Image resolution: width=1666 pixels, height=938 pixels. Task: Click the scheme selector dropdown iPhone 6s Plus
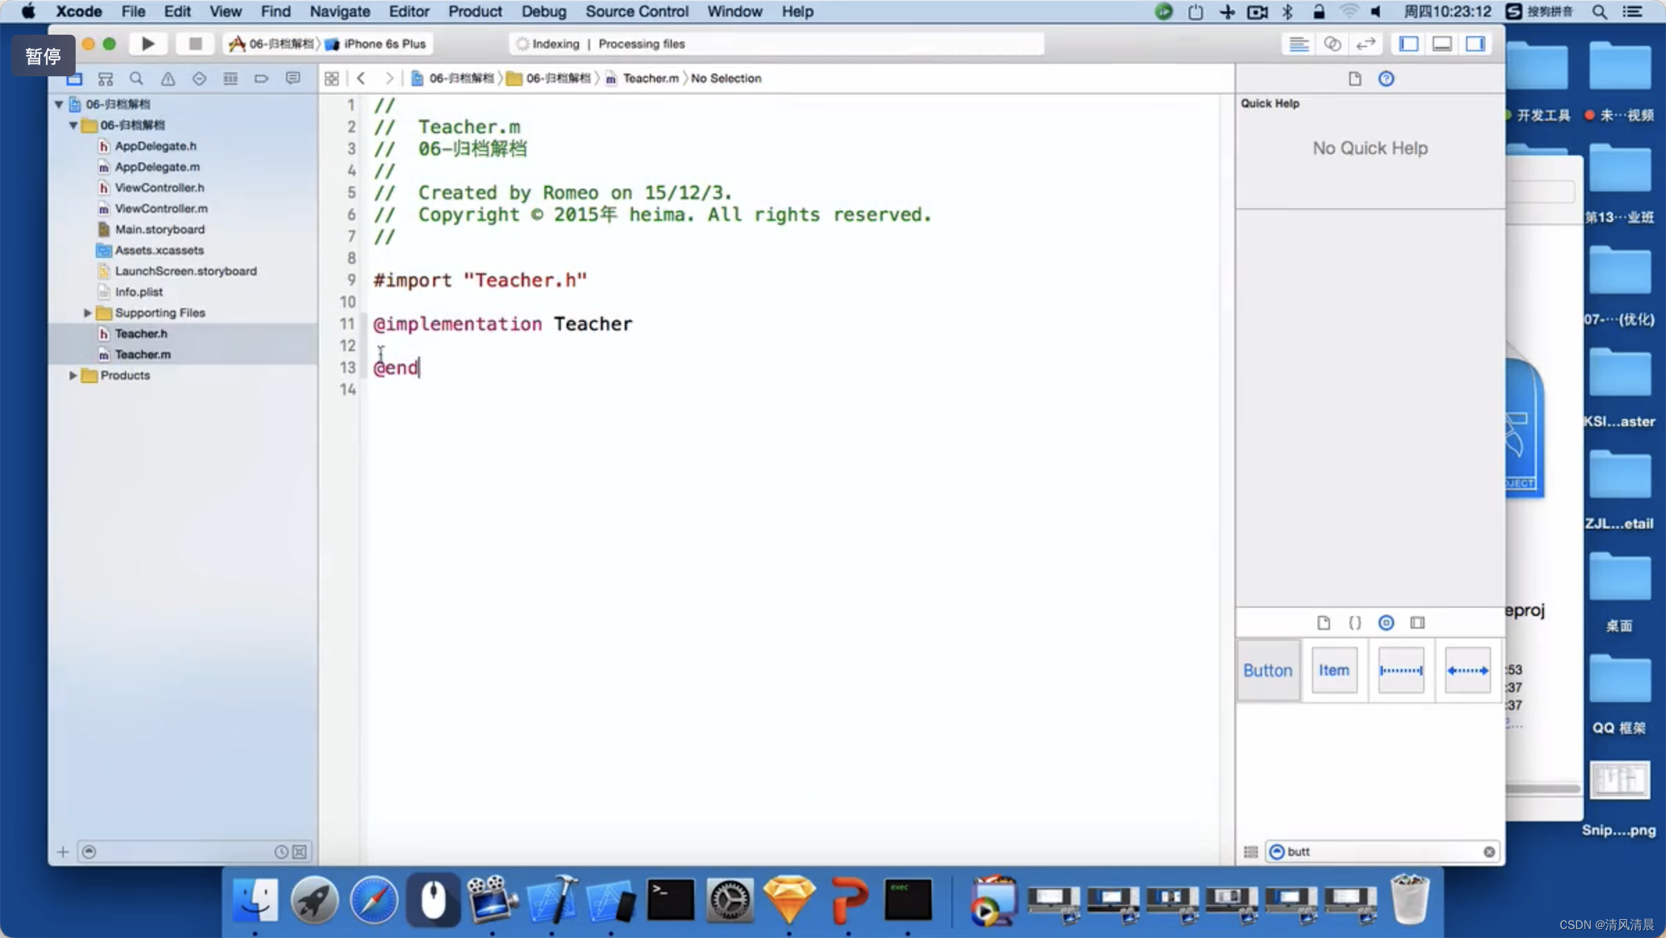point(385,44)
